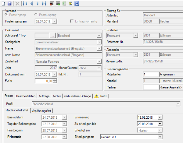Switch to the Fristen tab
The height and width of the screenshot is (143, 183).
pos(9,96)
